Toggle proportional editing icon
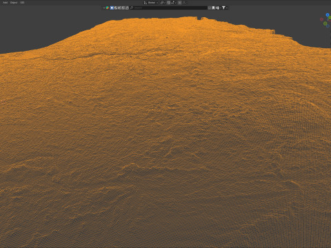 179,3
